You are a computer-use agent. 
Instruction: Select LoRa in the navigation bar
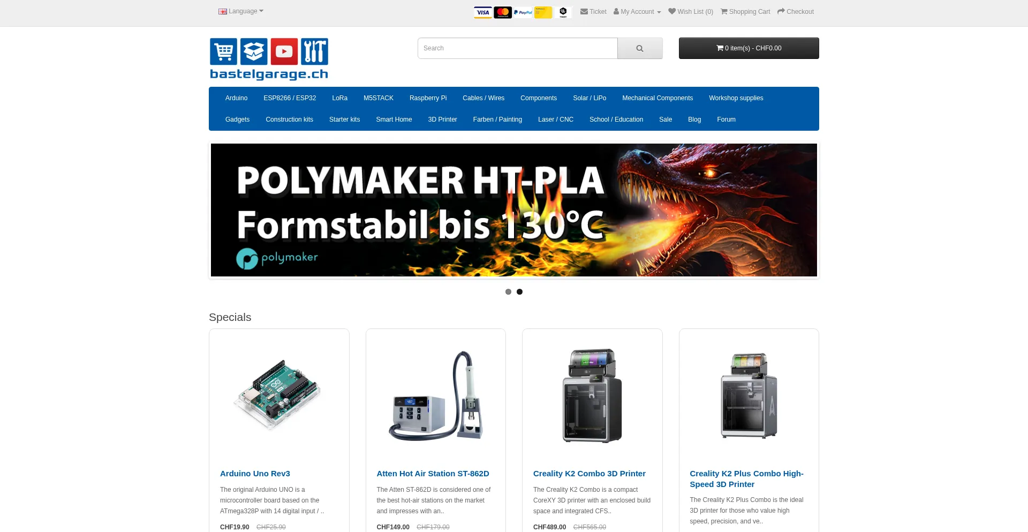click(339, 98)
